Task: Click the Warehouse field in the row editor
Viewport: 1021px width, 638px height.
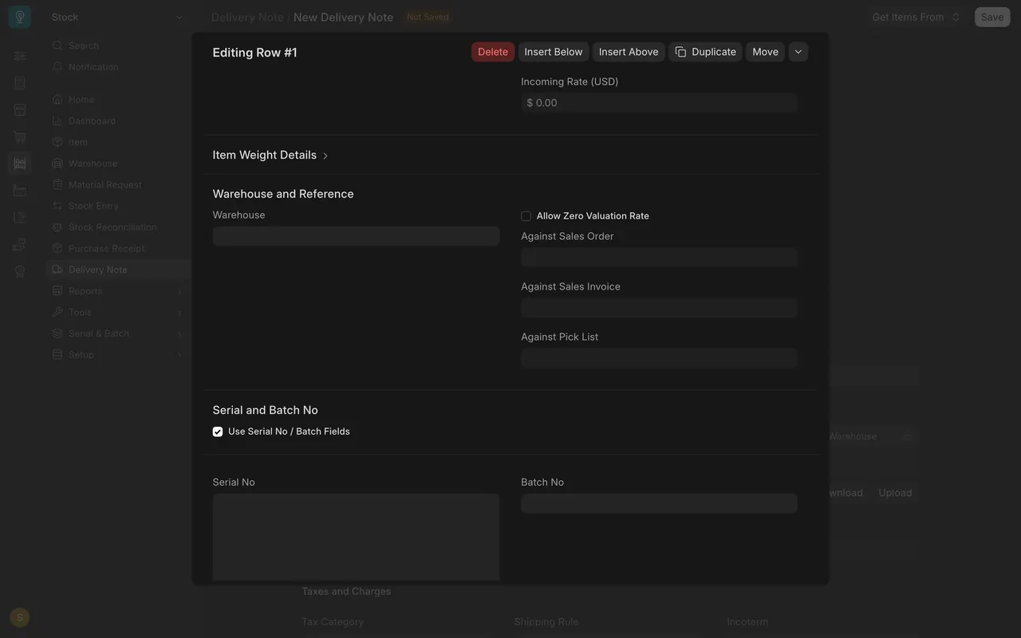Action: pyautogui.click(x=356, y=236)
